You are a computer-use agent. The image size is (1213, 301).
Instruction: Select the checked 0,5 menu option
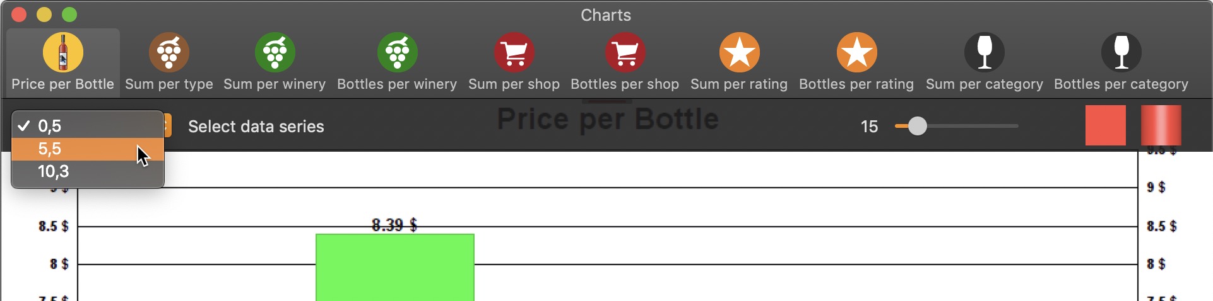88,126
